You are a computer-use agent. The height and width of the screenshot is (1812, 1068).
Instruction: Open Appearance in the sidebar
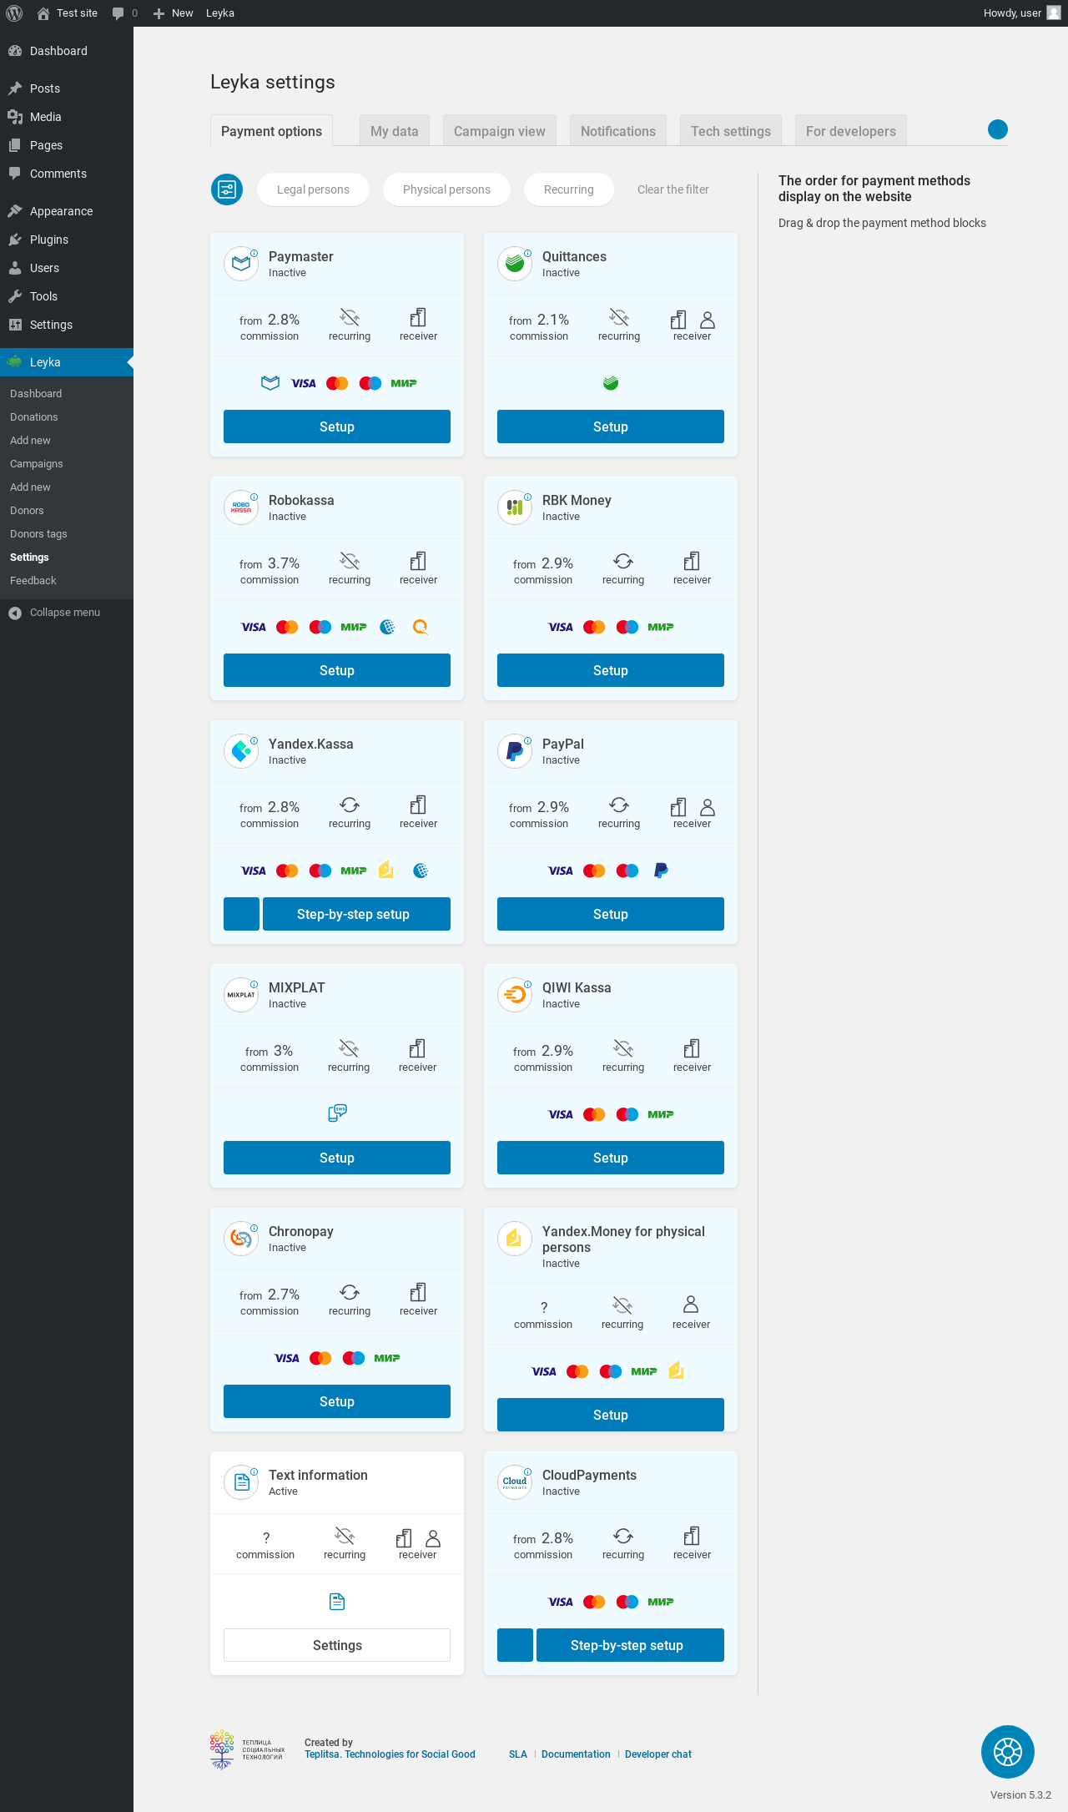(67, 211)
